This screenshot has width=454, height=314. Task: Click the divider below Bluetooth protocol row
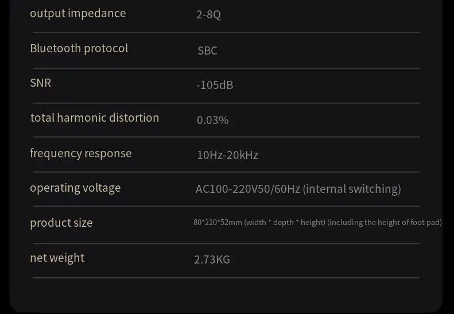(x=226, y=68)
